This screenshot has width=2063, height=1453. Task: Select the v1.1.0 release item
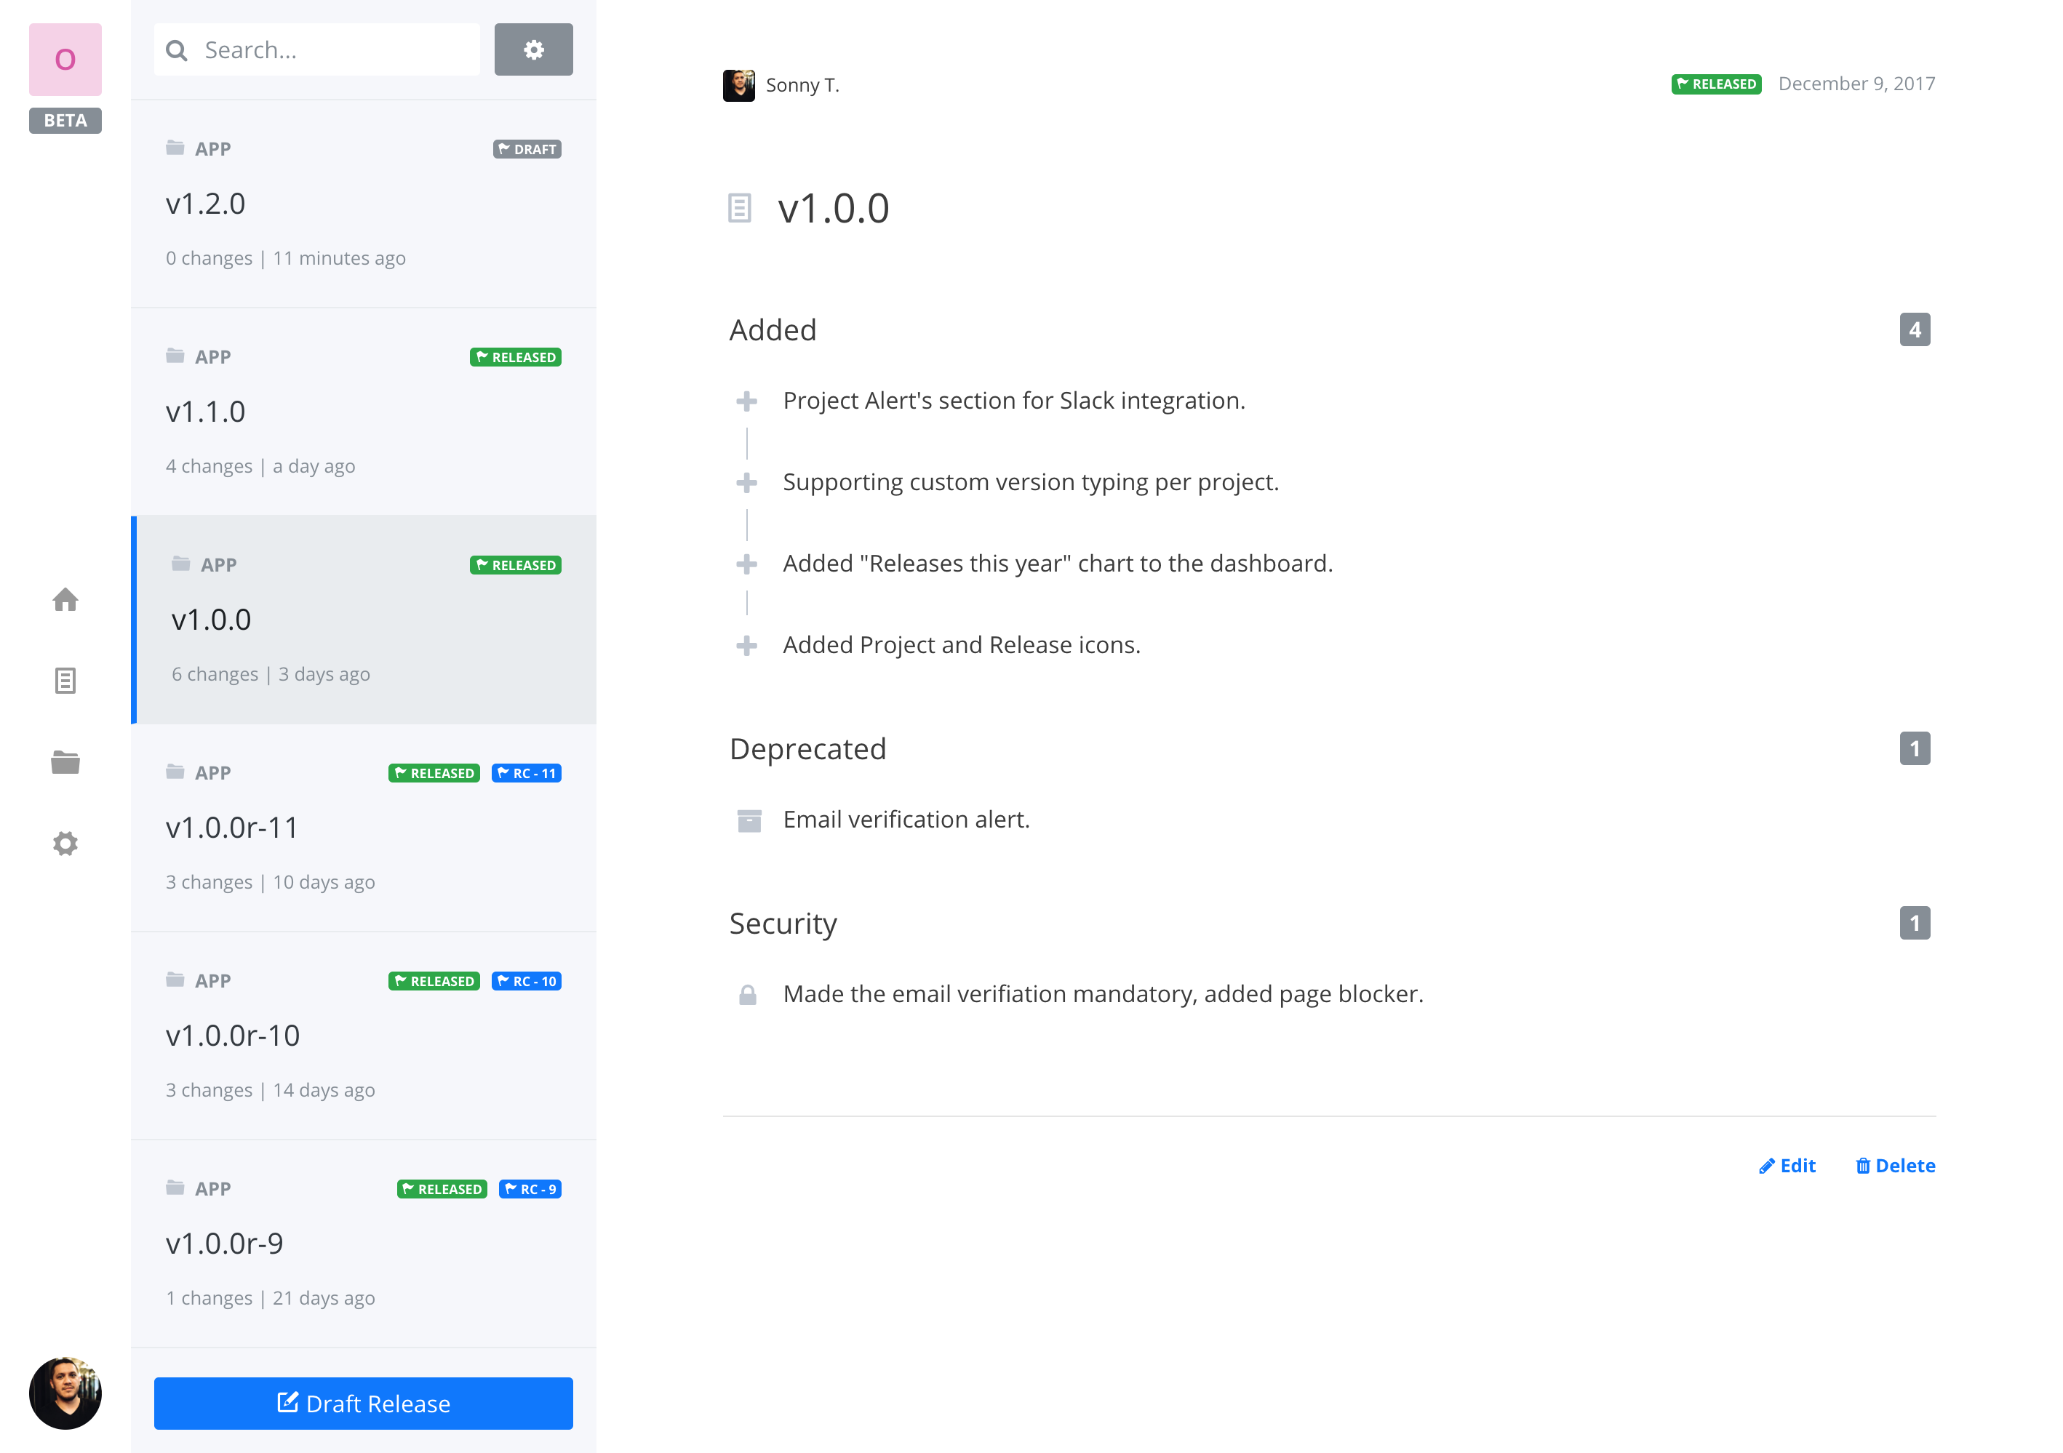(x=363, y=412)
